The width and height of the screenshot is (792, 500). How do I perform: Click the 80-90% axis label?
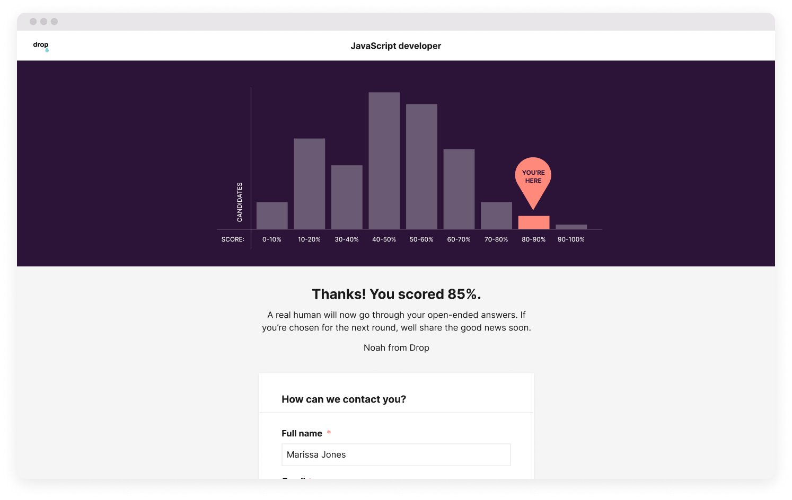534,239
